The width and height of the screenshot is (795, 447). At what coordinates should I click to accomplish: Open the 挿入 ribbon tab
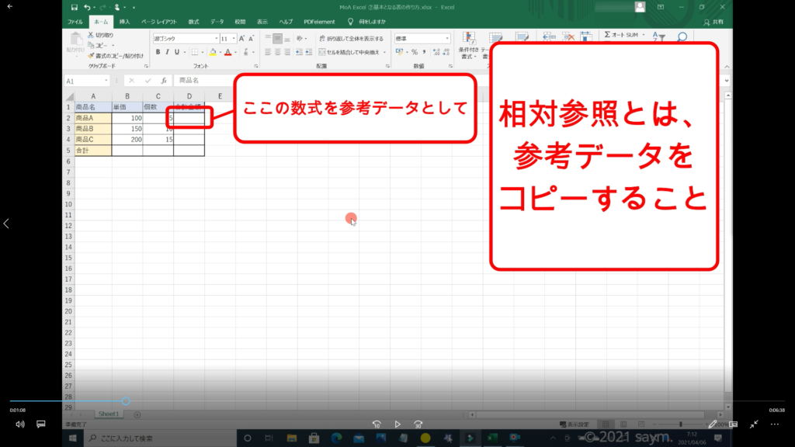coord(124,22)
